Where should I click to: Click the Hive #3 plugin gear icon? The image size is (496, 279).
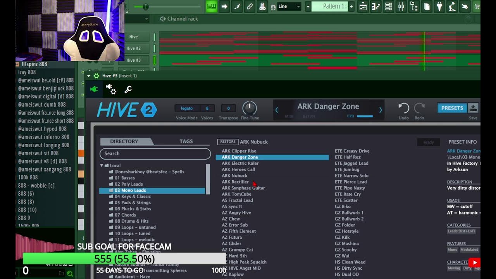(96, 76)
